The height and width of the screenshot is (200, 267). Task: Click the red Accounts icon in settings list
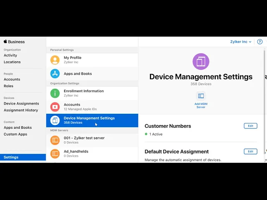click(x=55, y=107)
